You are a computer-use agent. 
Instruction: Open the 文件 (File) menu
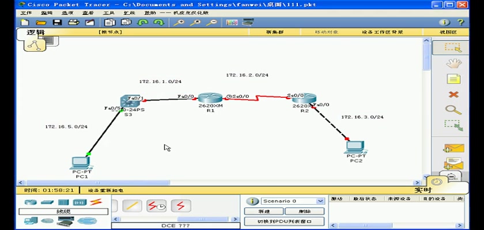coord(26,13)
